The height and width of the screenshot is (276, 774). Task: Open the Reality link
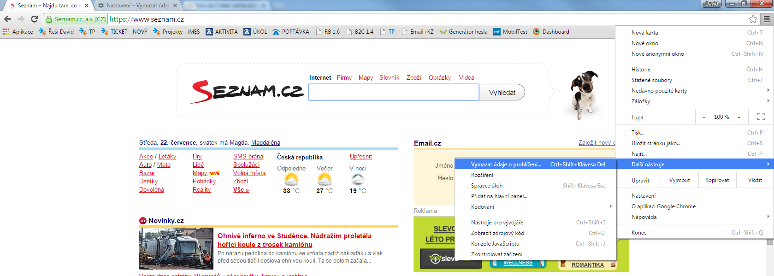(x=201, y=189)
